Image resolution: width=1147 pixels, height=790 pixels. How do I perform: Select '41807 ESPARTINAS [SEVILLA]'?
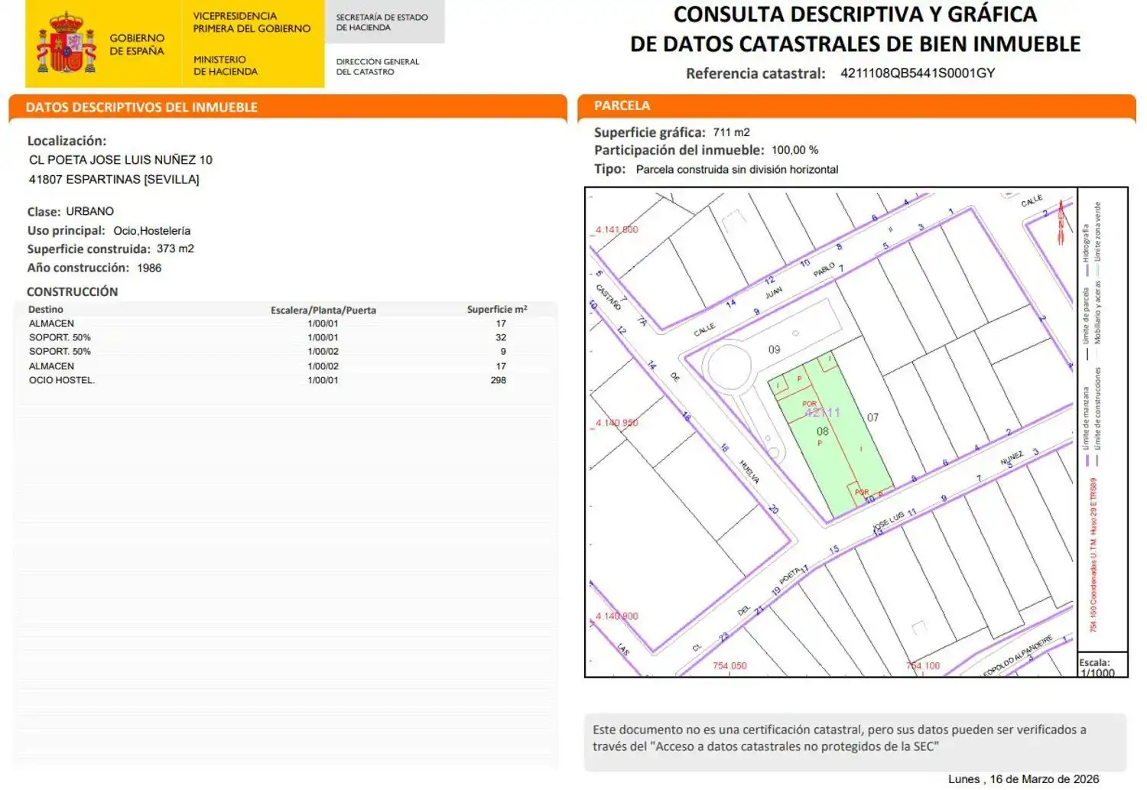[114, 180]
